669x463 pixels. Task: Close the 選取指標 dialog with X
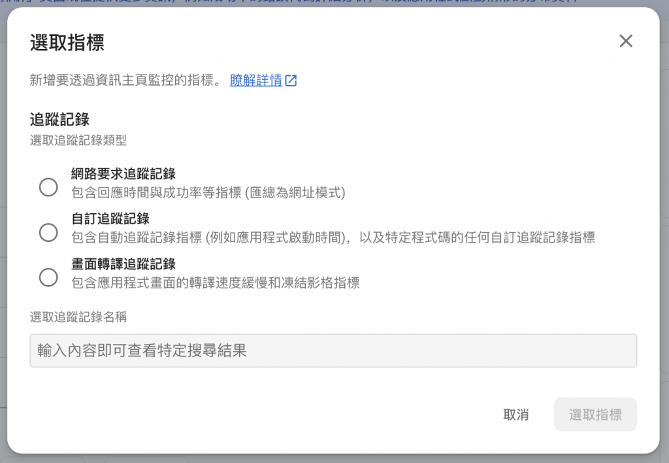tap(625, 41)
